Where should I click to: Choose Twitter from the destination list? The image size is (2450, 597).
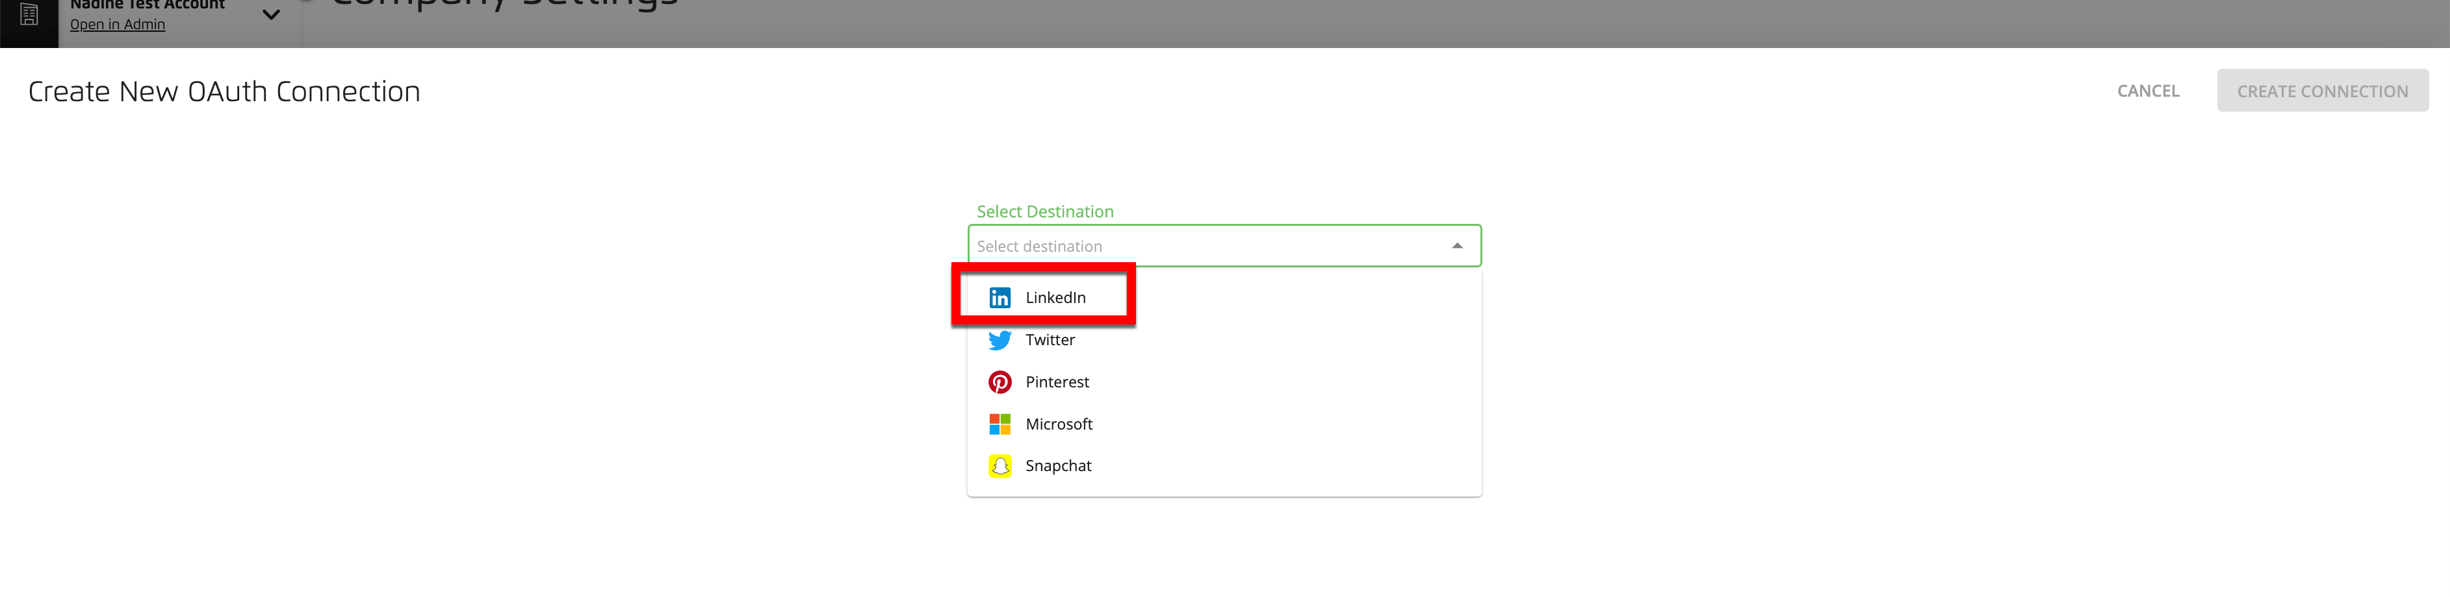(1224, 340)
